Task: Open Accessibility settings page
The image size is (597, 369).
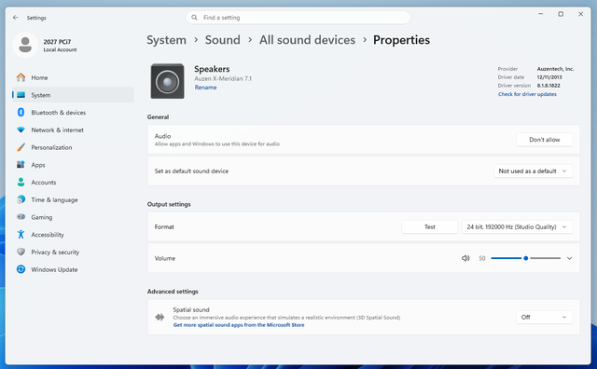Action: pyautogui.click(x=73, y=235)
